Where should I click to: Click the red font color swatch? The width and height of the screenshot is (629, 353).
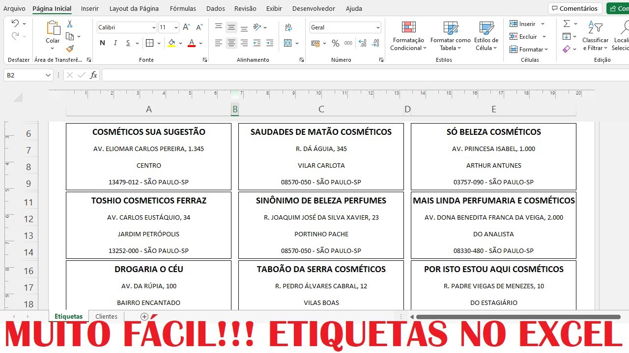click(192, 43)
